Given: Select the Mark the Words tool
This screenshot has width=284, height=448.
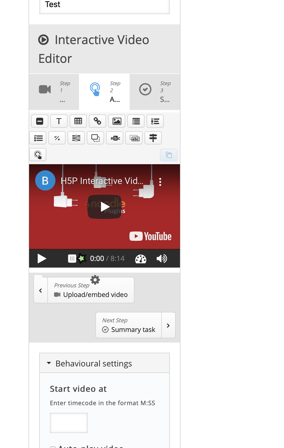Looking at the screenshot, I should coord(115,138).
